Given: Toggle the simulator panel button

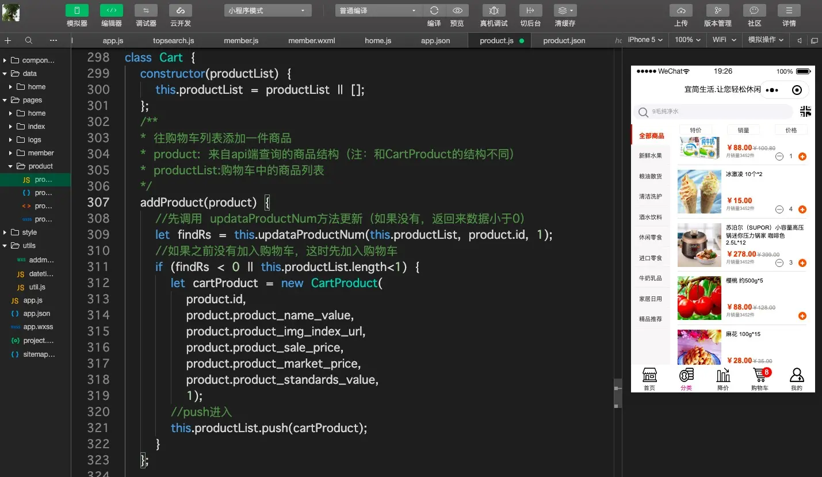Looking at the screenshot, I should [x=77, y=10].
